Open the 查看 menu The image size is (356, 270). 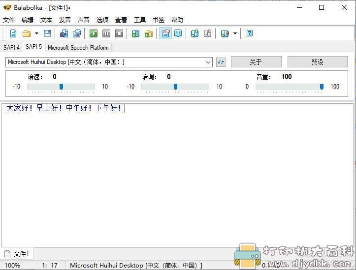(x=121, y=20)
